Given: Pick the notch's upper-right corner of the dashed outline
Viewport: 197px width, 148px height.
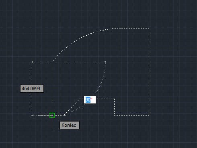Looking at the screenshot, I should coord(114,99).
